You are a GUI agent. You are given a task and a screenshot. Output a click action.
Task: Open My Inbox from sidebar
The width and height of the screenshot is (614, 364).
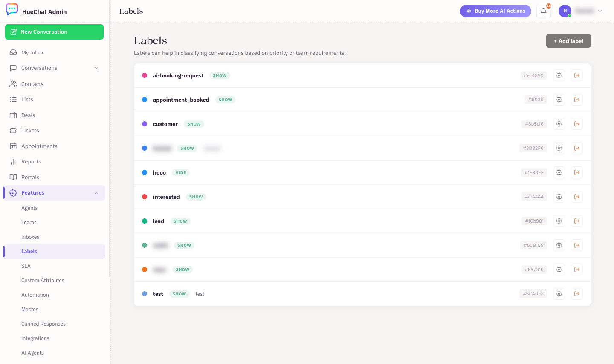pos(54,53)
